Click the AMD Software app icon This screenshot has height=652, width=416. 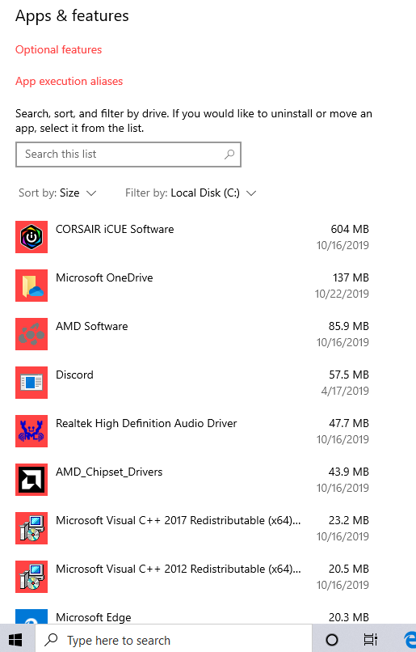click(x=32, y=334)
